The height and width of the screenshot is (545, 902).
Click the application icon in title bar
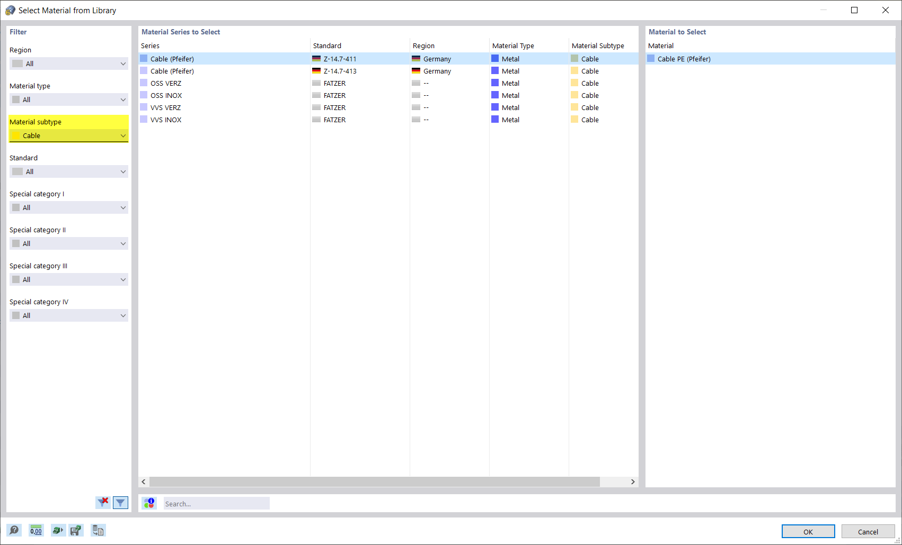[x=10, y=10]
